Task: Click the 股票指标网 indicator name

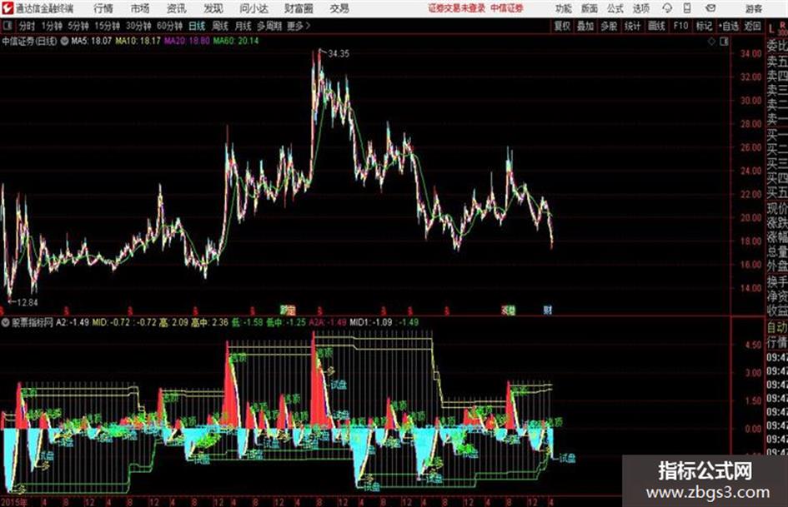Action: (33, 322)
